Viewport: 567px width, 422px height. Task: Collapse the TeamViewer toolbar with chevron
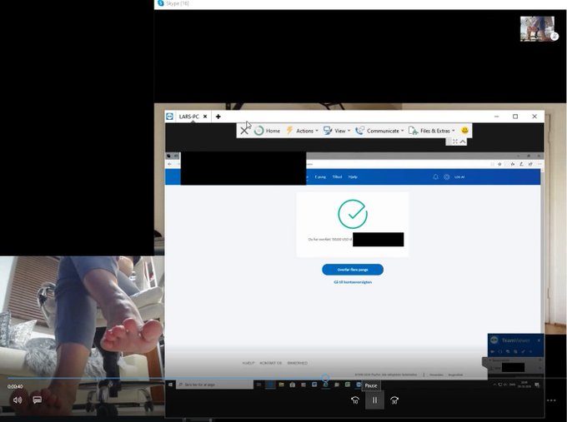[463, 141]
